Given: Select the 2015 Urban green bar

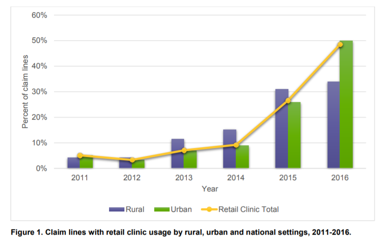Looking at the screenshot, I should (294, 137).
